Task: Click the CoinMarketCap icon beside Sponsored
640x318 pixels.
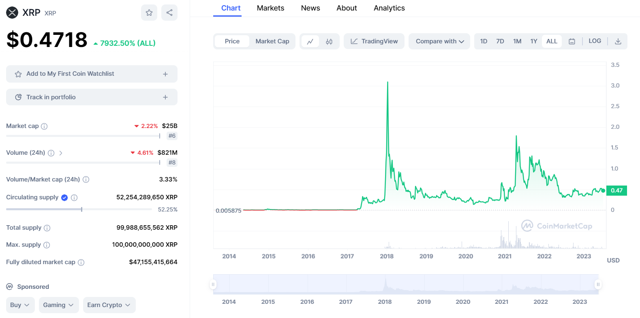Action: 10,287
